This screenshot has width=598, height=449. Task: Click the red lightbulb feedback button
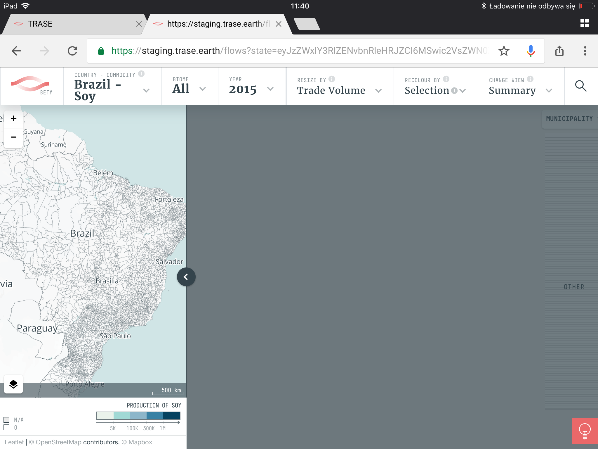tap(585, 431)
